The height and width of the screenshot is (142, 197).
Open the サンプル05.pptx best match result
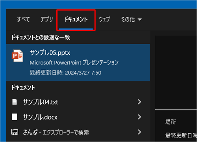78,62
